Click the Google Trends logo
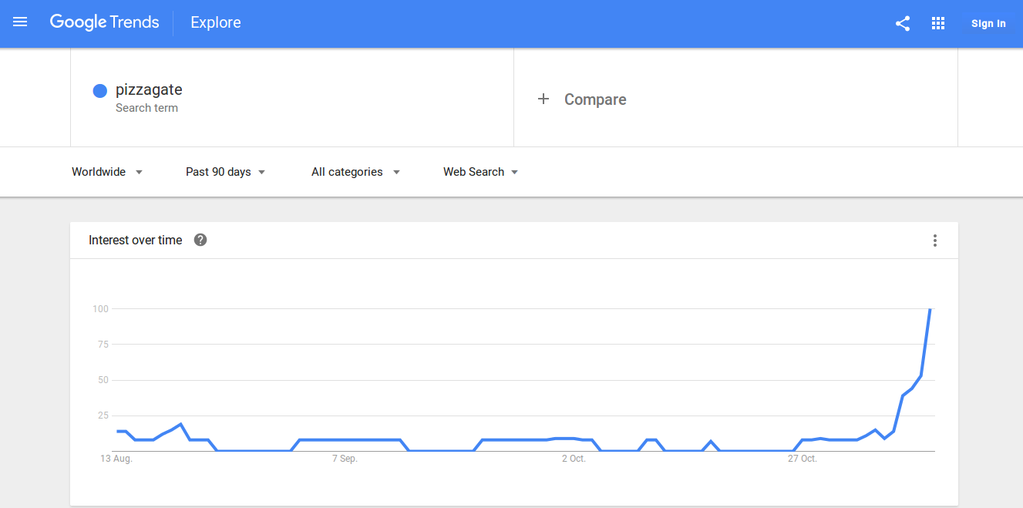 [105, 22]
